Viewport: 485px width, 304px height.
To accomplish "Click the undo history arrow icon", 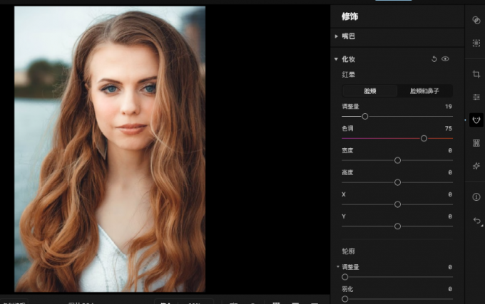I will point(476,221).
